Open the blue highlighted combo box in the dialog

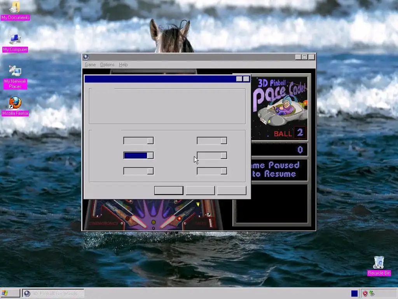click(x=139, y=155)
